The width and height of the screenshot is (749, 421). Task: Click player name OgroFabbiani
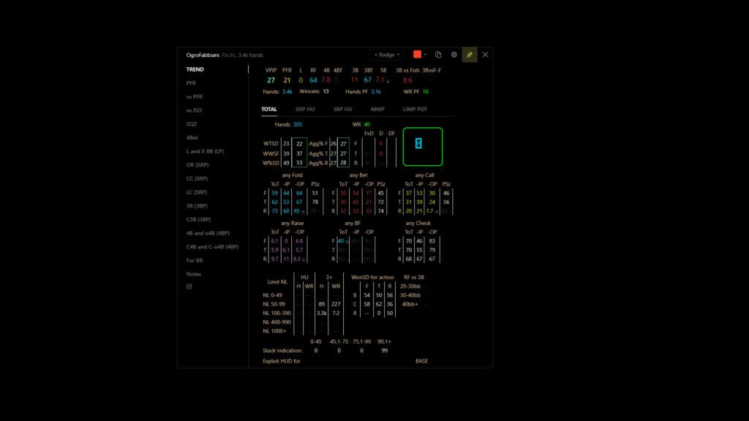(203, 55)
